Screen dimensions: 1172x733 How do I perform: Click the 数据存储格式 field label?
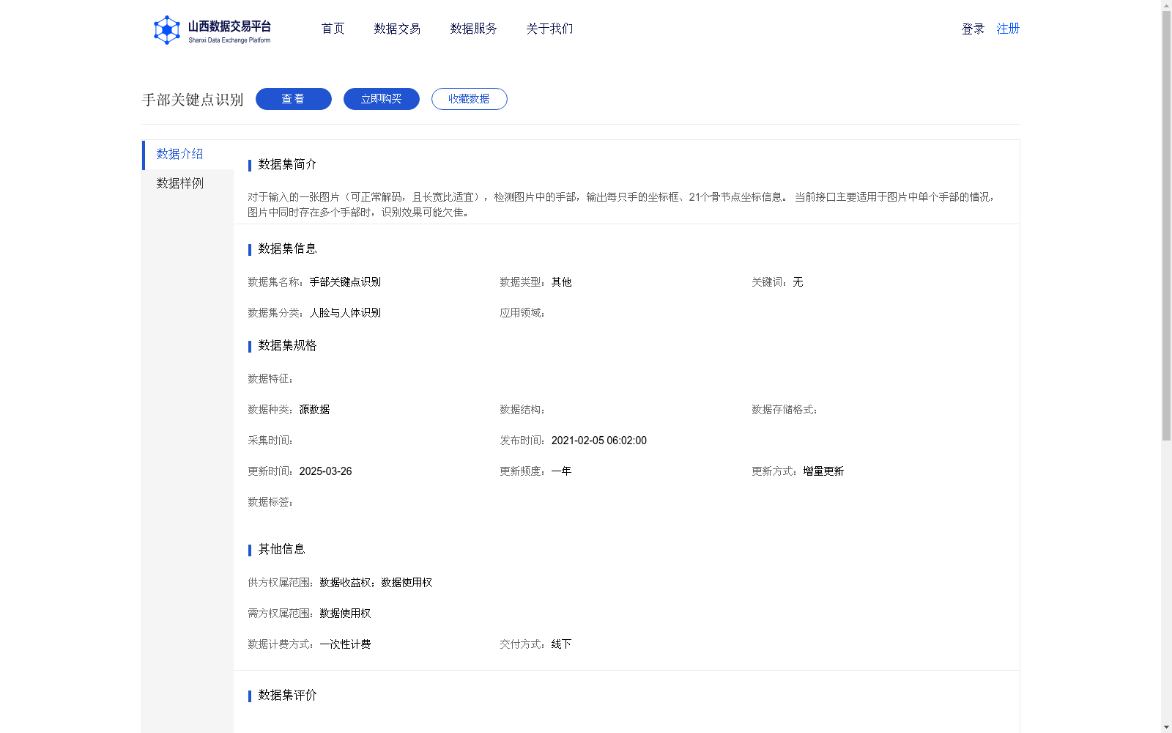pos(785,410)
